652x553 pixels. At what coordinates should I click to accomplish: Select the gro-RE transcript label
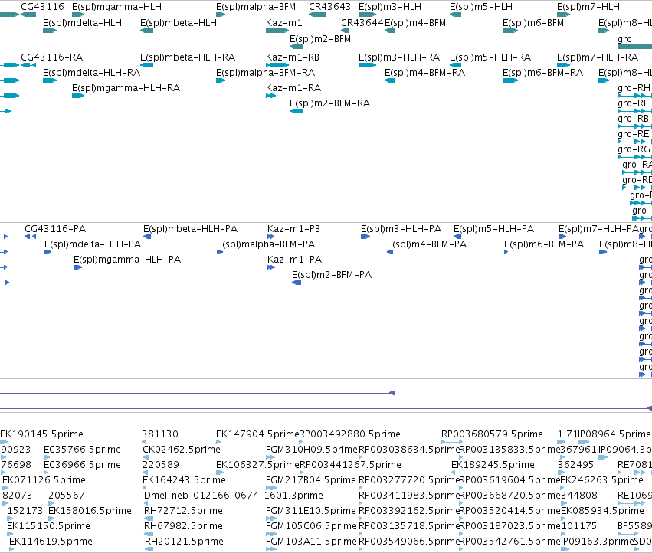(x=634, y=134)
